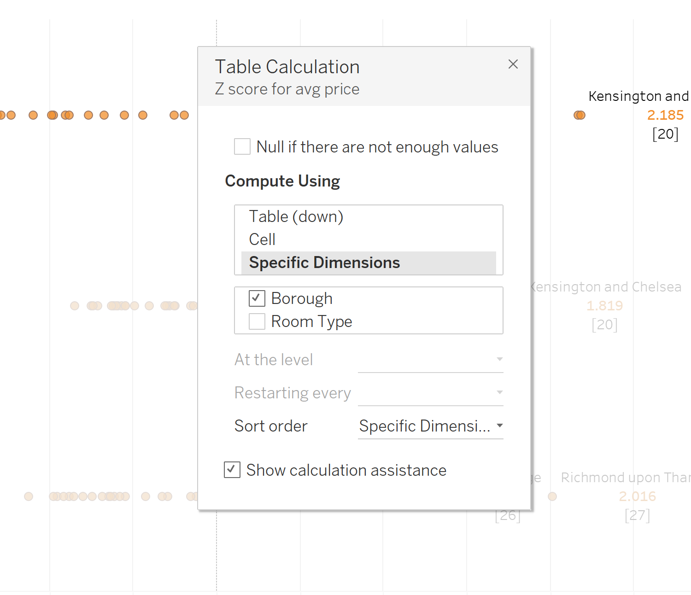Screen dimensions: 691x595
Task: Click the rightmost orange mark in top row
Action: pyautogui.click(x=580, y=115)
